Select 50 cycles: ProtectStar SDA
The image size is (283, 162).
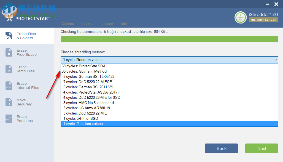click(169, 66)
